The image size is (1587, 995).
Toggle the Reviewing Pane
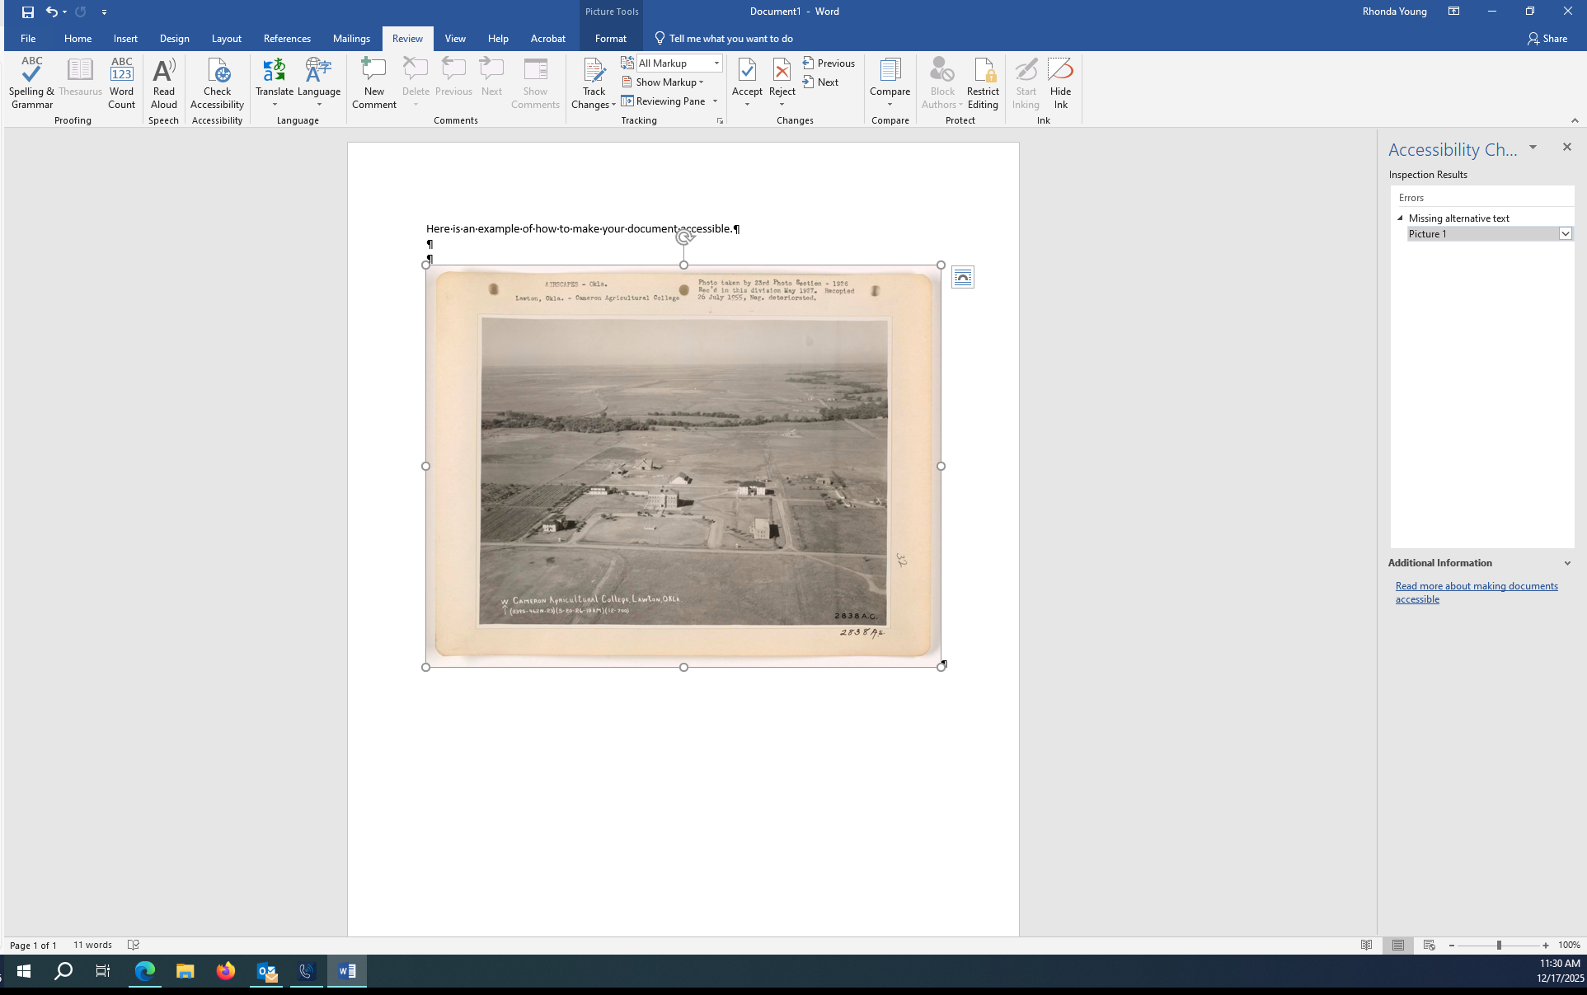click(664, 101)
